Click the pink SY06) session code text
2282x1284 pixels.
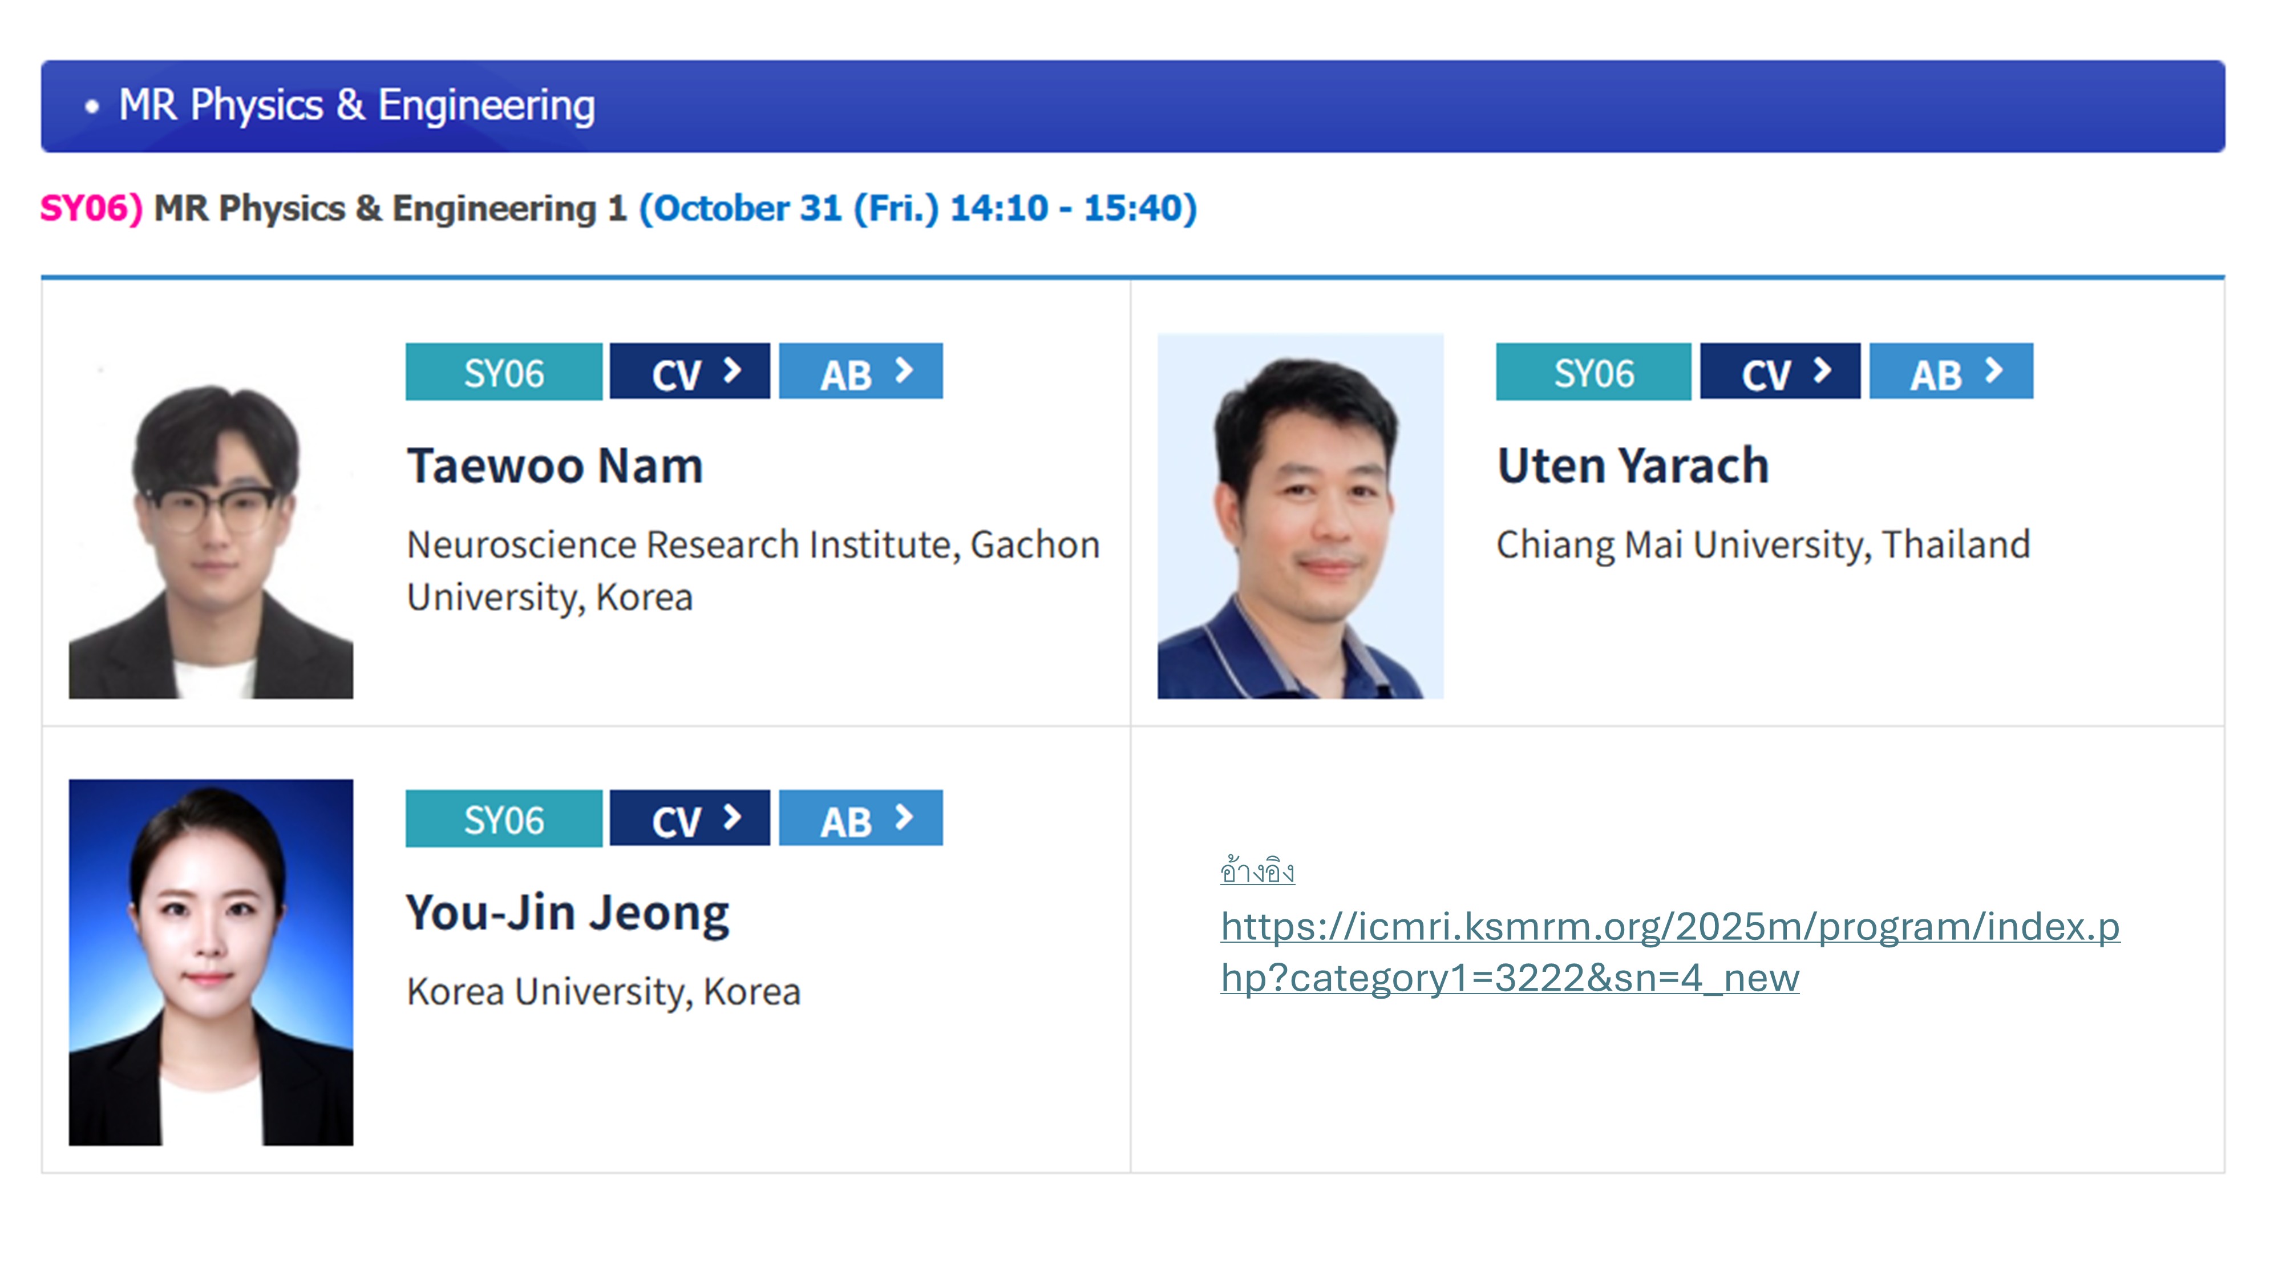pyautogui.click(x=91, y=209)
